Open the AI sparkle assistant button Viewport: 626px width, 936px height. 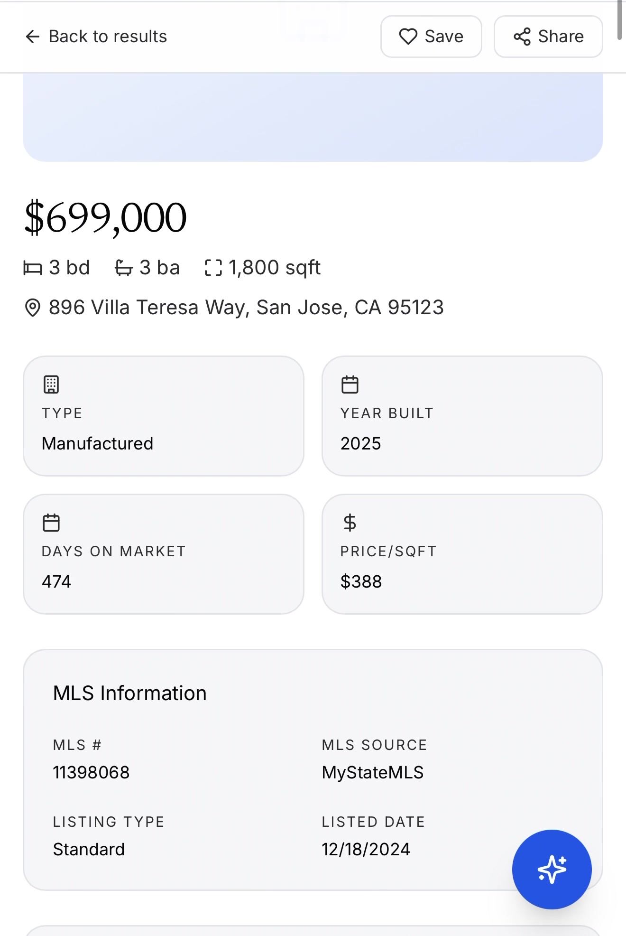click(552, 869)
